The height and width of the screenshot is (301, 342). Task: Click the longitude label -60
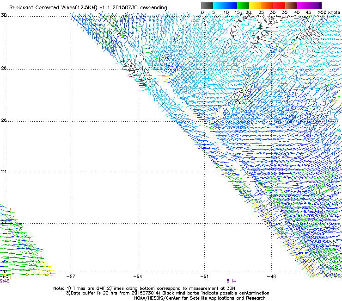[4, 276]
